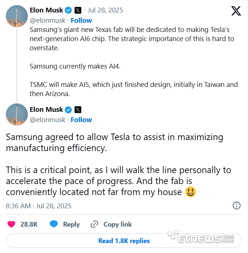This screenshot has height=253, width=248.
Task: Click the copy link chain icon
Action: (x=94, y=224)
